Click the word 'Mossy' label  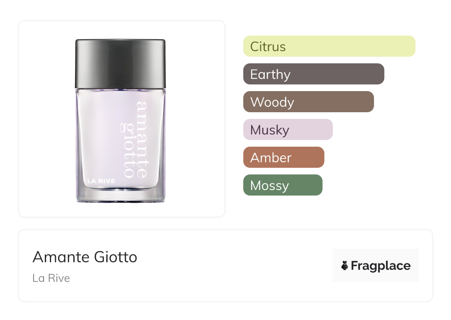(269, 186)
